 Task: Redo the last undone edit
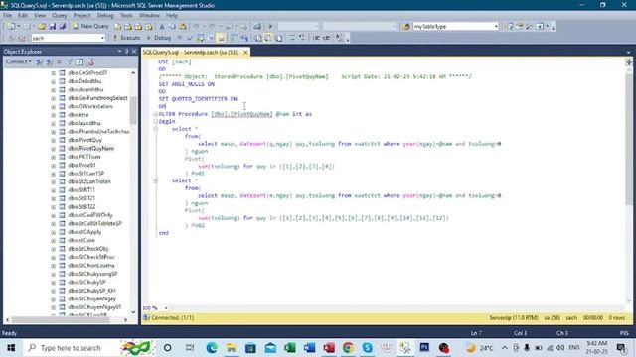click(212, 27)
